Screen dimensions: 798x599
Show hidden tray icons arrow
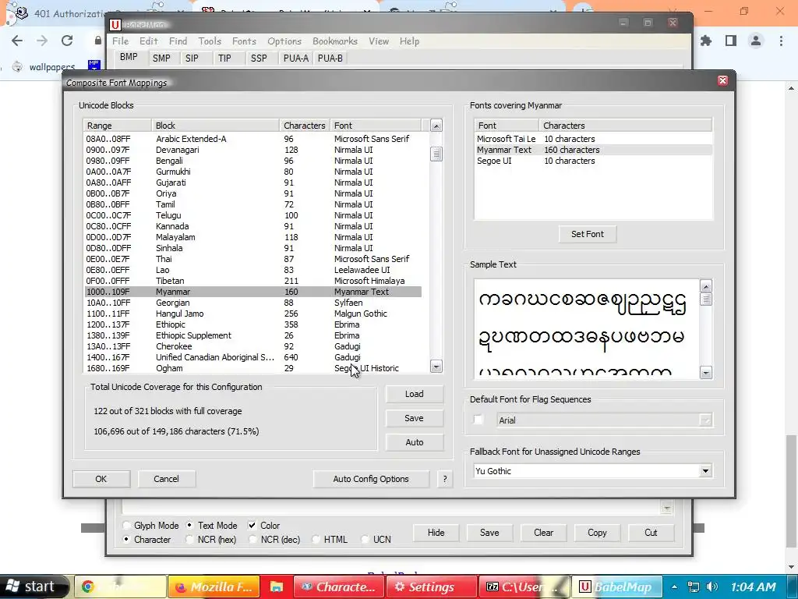tap(674, 587)
